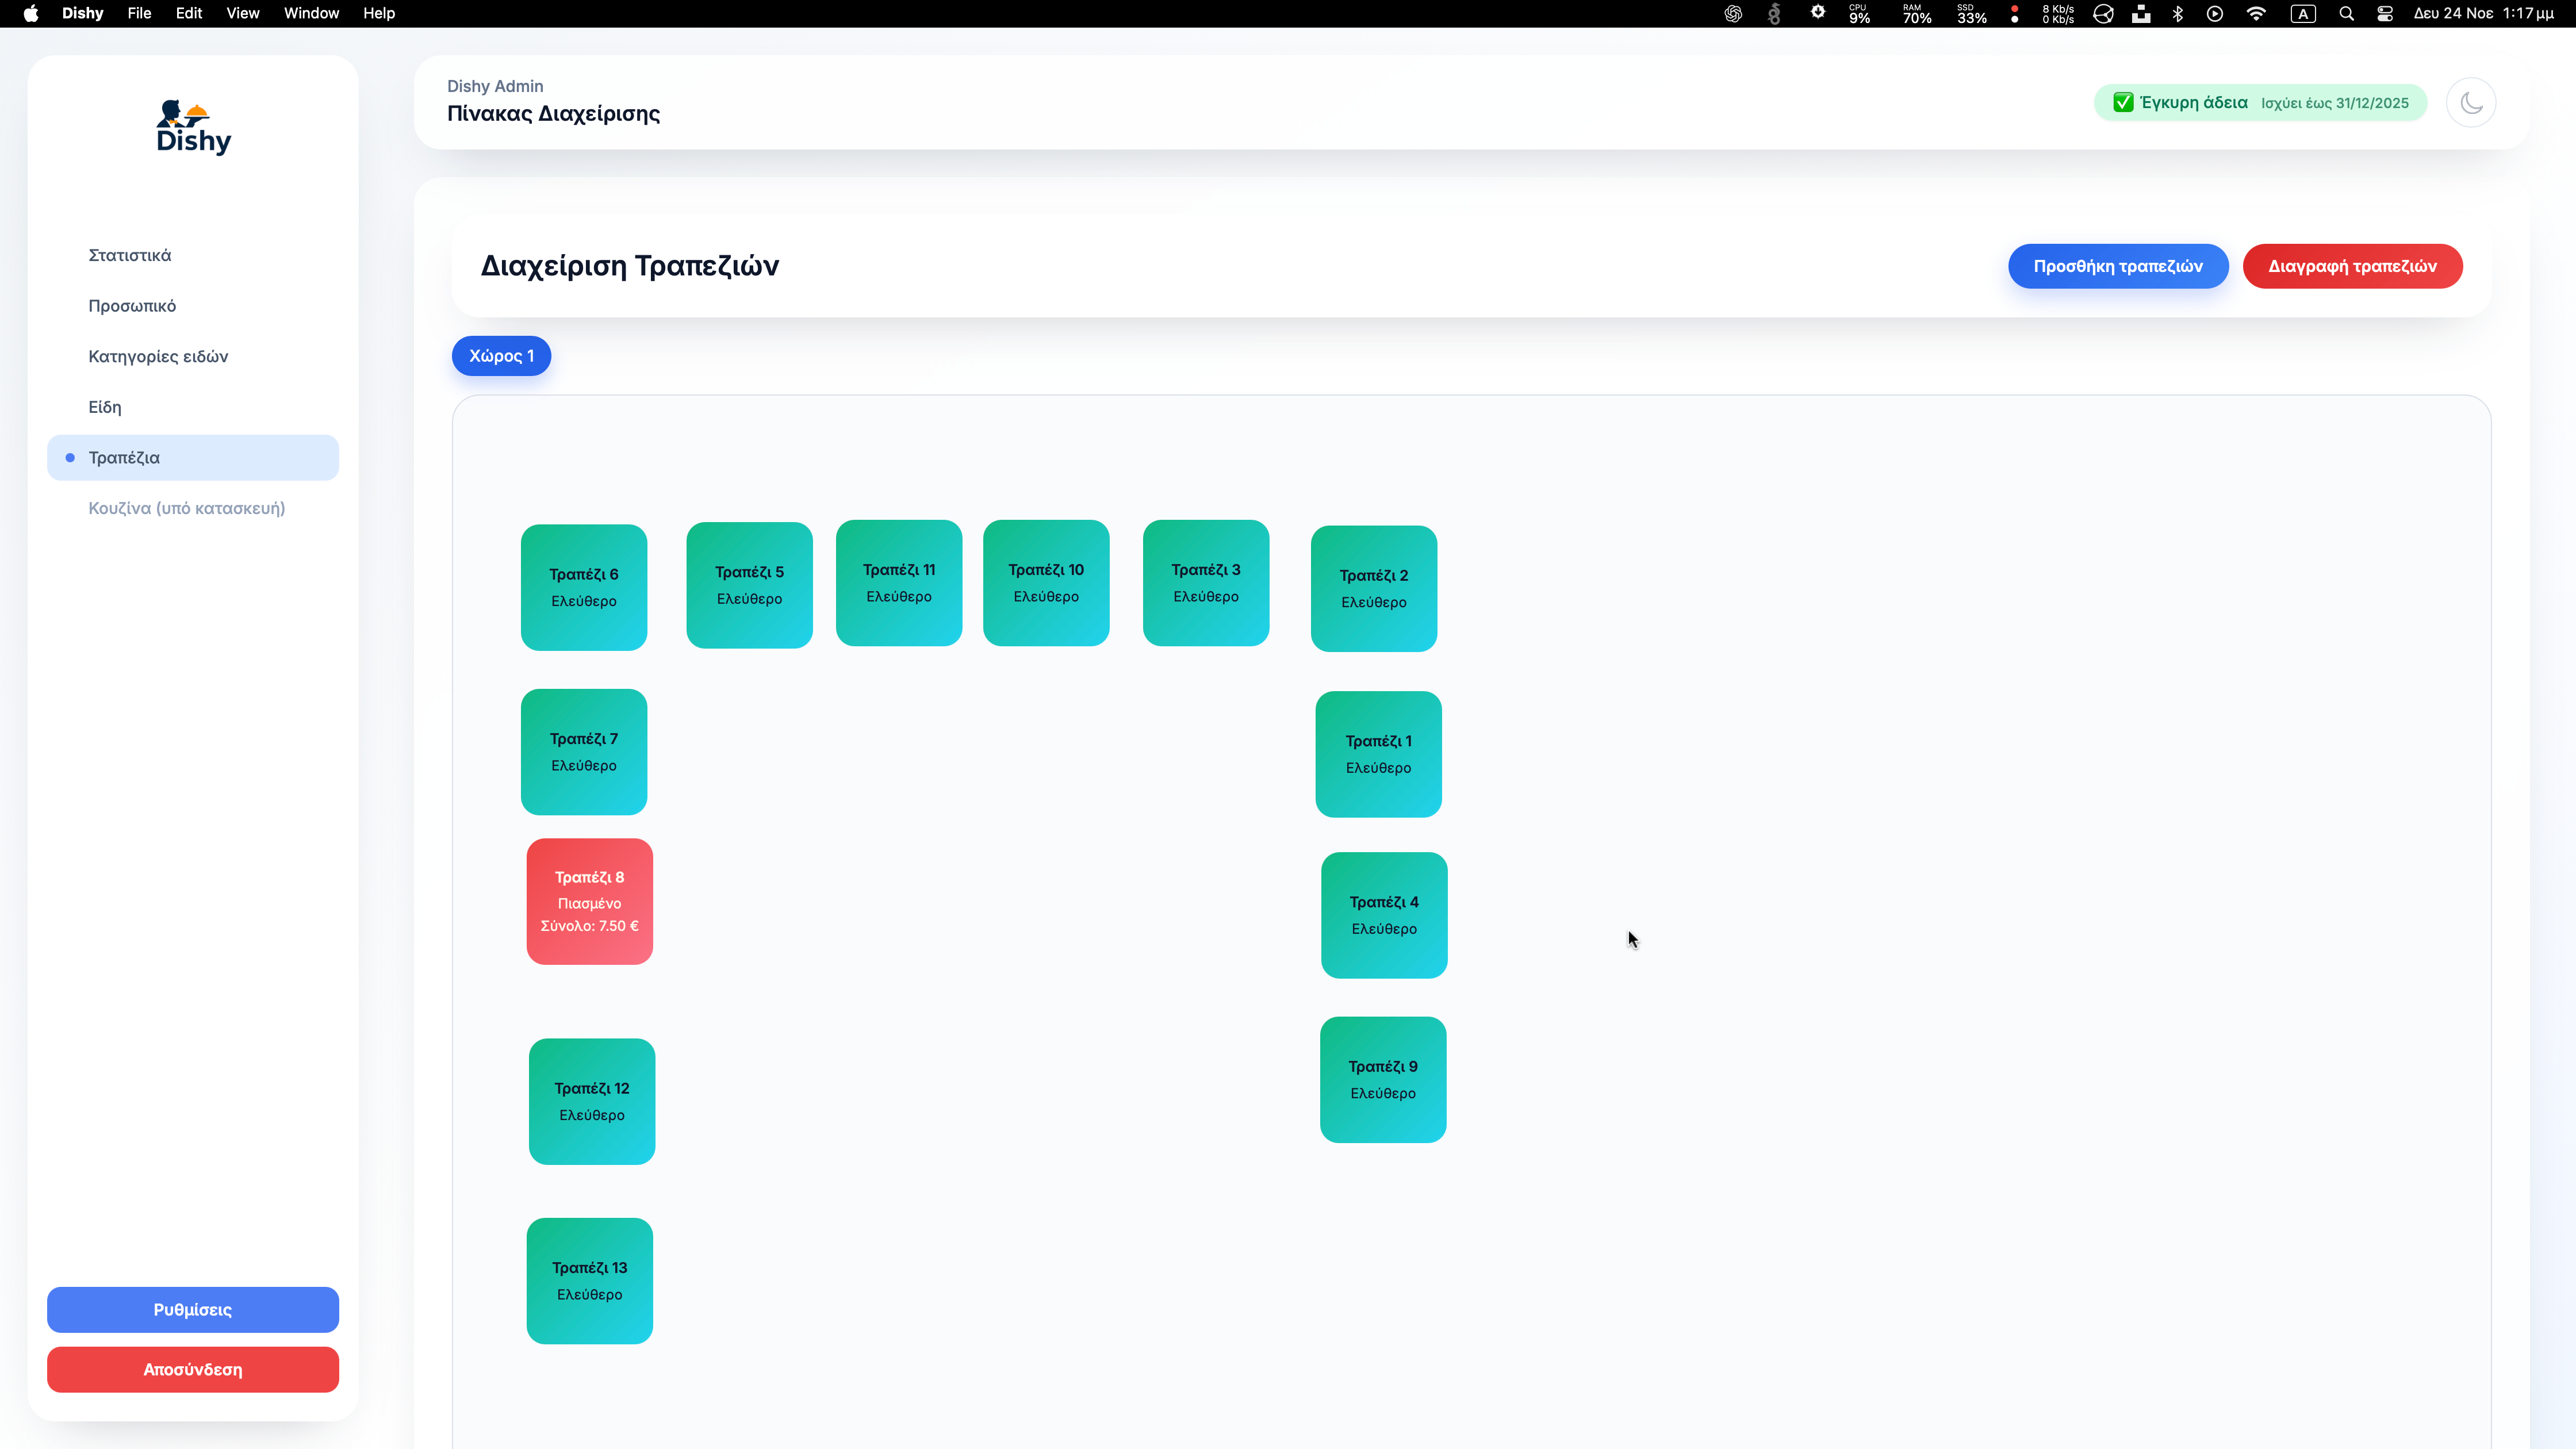The height and width of the screenshot is (1449, 2576).
Task: Open the Wi-Fi status icon
Action: click(2257, 13)
